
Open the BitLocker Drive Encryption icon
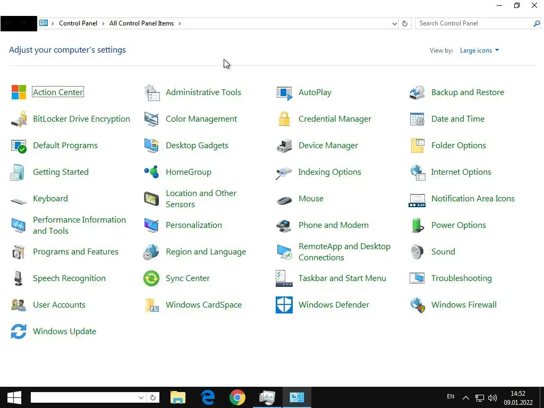[x=19, y=119]
